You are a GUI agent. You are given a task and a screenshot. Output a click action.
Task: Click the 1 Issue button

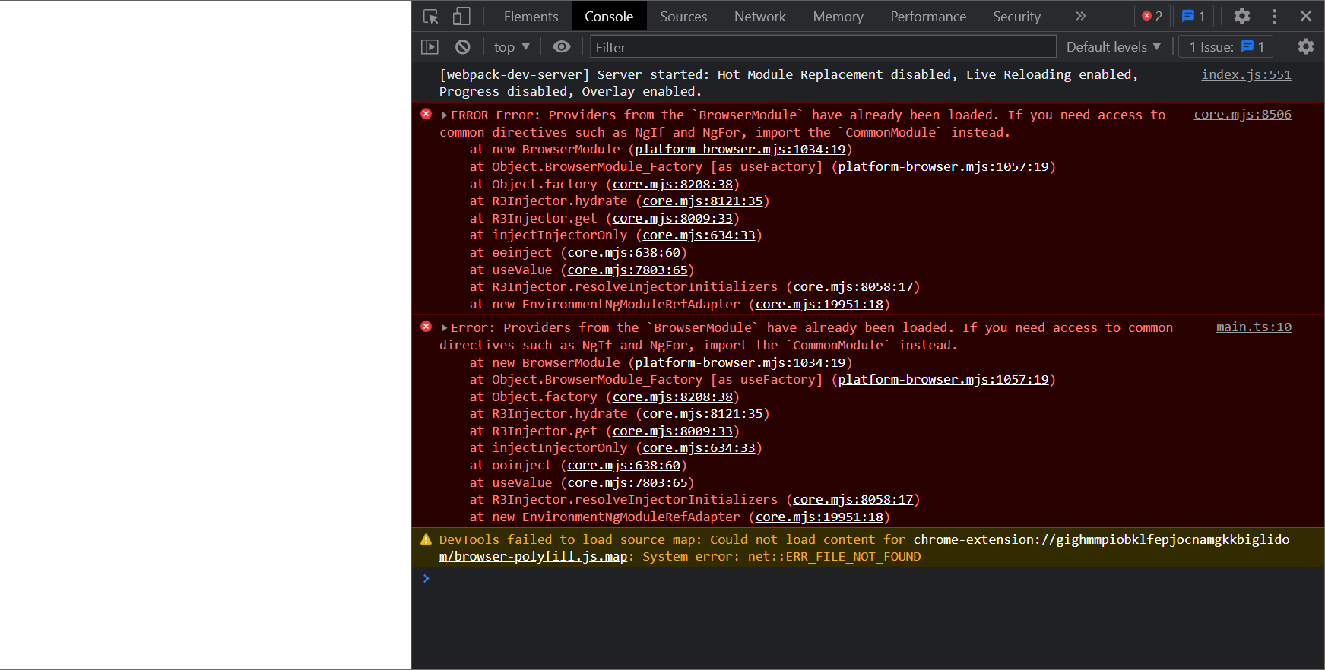pos(1226,47)
